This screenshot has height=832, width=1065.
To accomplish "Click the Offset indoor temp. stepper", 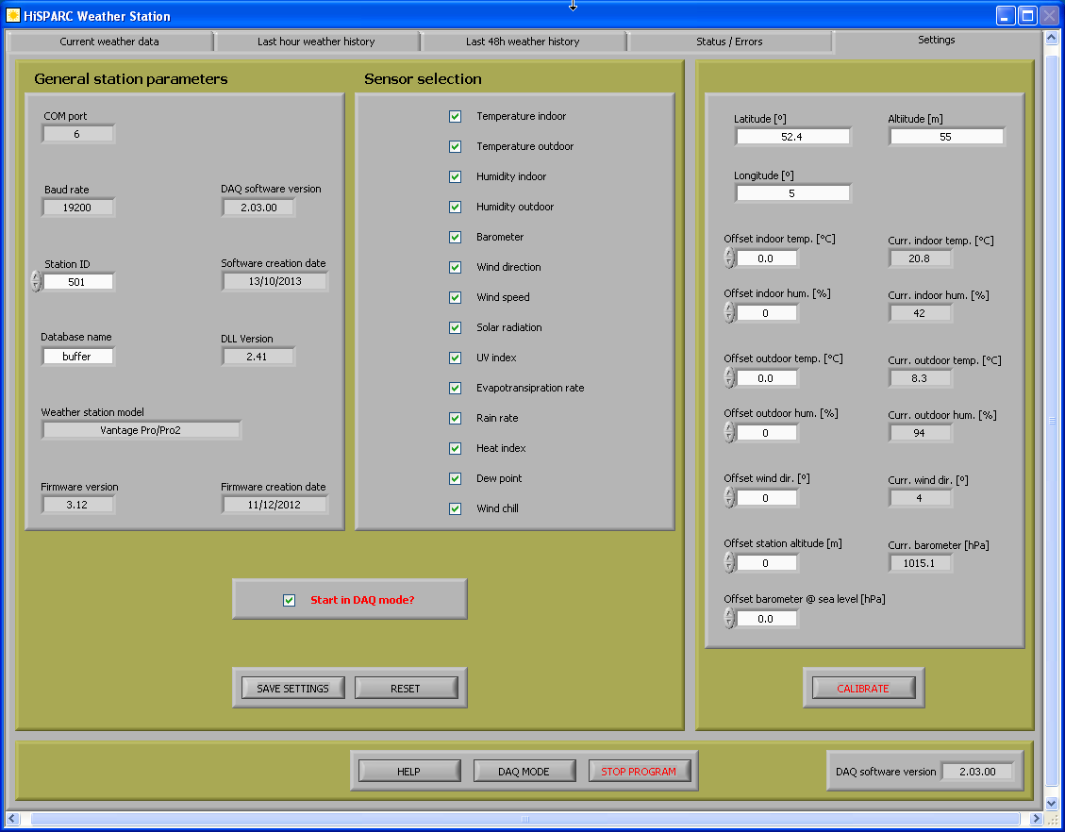I will [x=729, y=258].
